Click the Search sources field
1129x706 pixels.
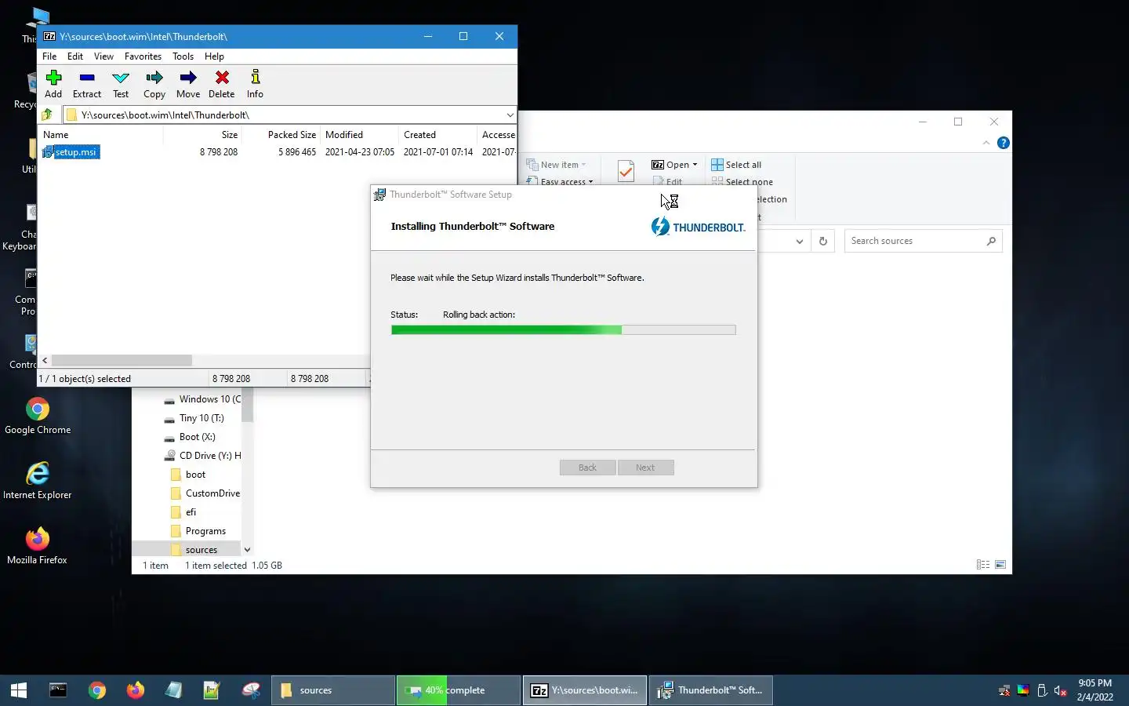coord(923,241)
